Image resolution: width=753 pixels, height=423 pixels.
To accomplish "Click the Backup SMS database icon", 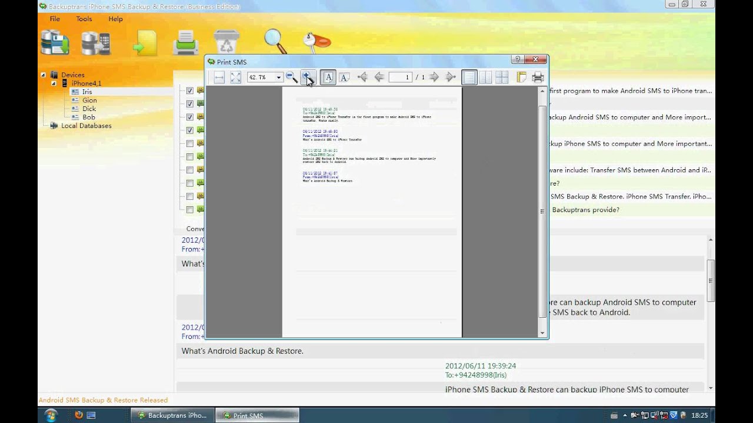I will pos(55,43).
